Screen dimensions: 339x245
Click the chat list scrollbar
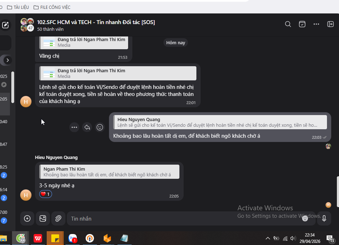click(x=13, y=87)
